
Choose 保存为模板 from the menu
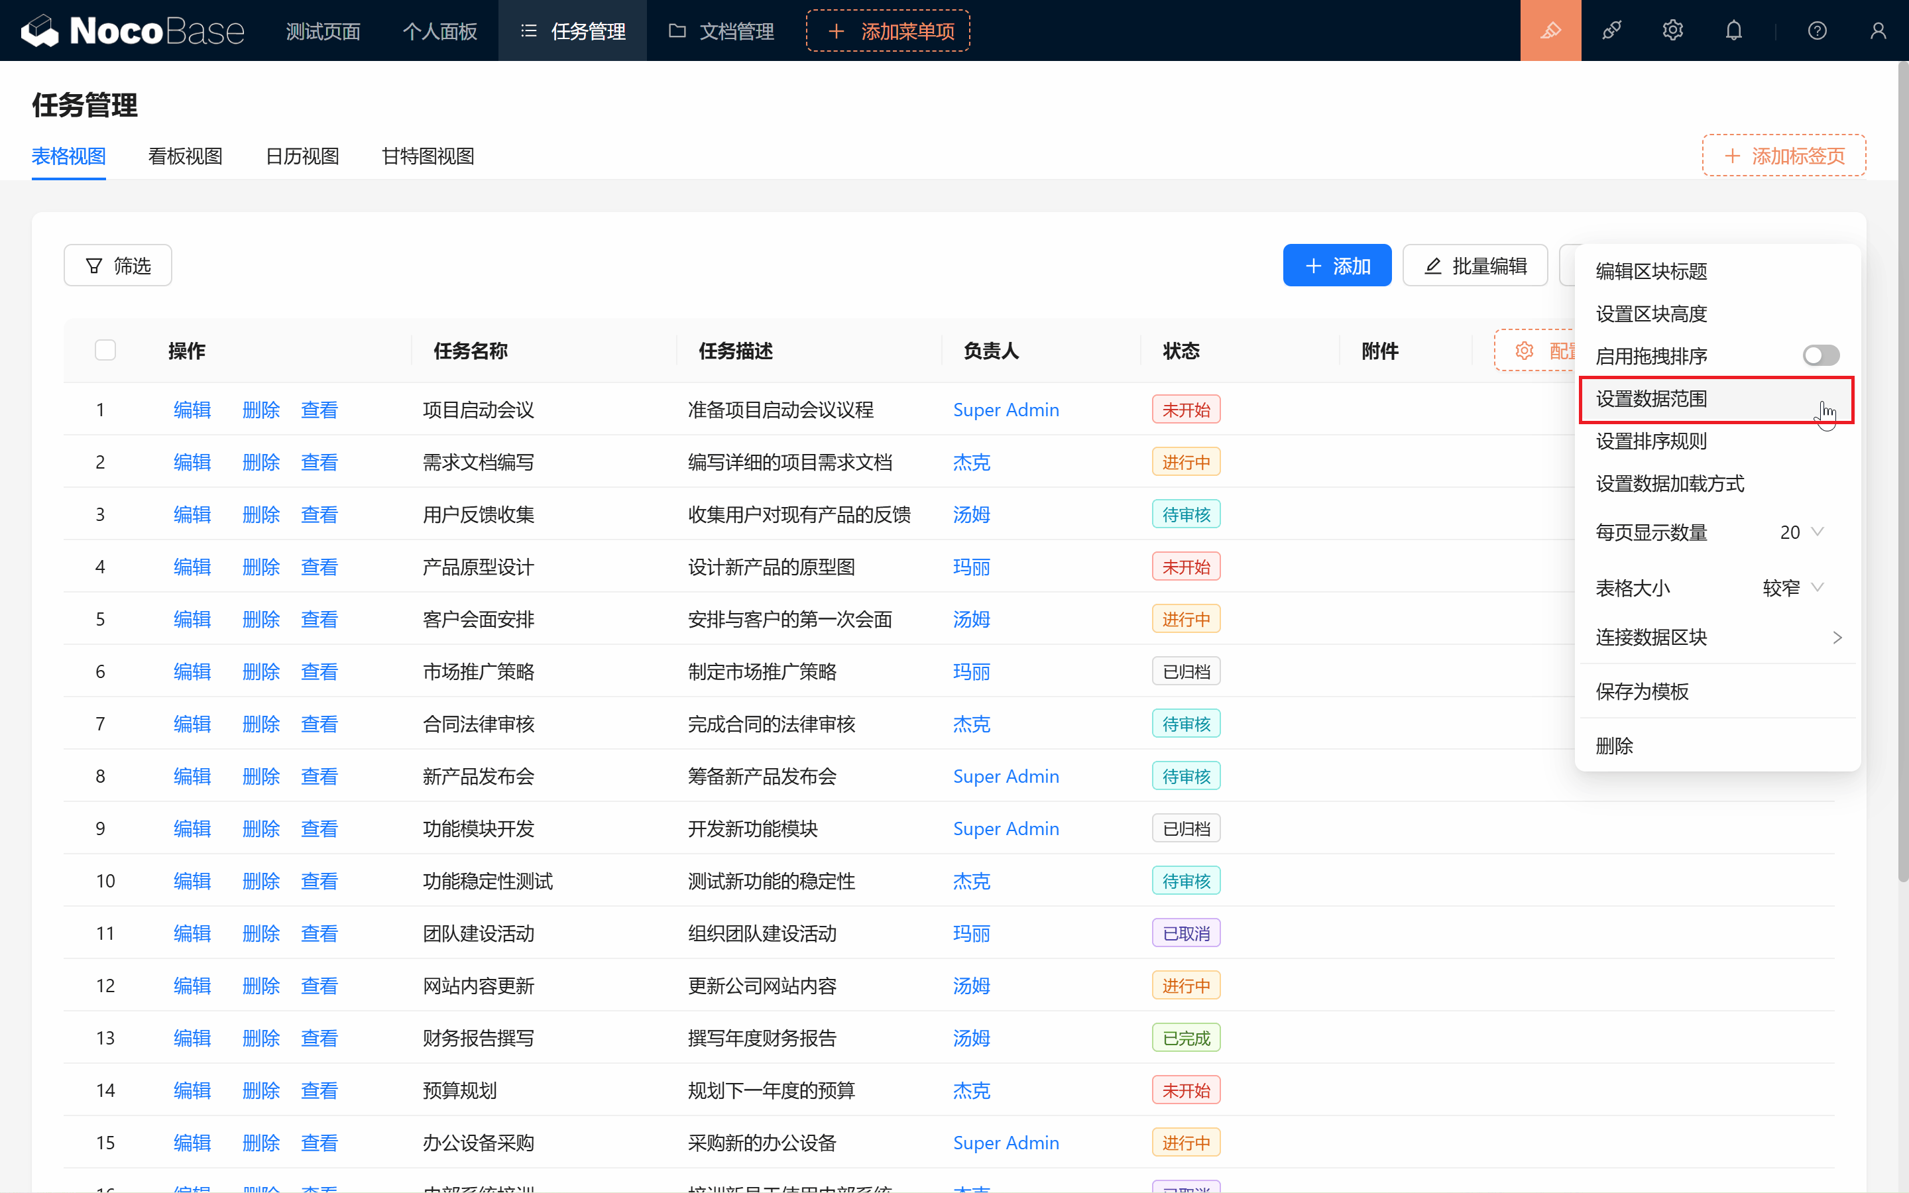tap(1717, 691)
